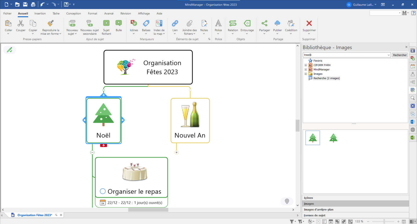The height and width of the screenshot is (224, 417).
Task: Click the Sujet flottant icon
Action: click(106, 23)
